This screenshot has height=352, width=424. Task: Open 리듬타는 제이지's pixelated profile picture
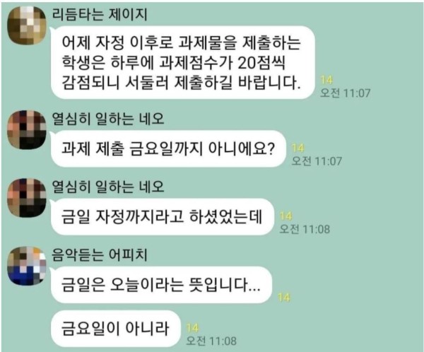27,25
